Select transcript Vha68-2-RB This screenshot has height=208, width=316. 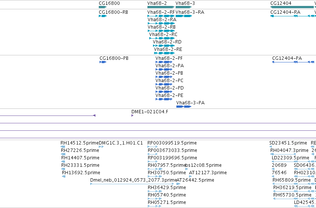pos(162,27)
